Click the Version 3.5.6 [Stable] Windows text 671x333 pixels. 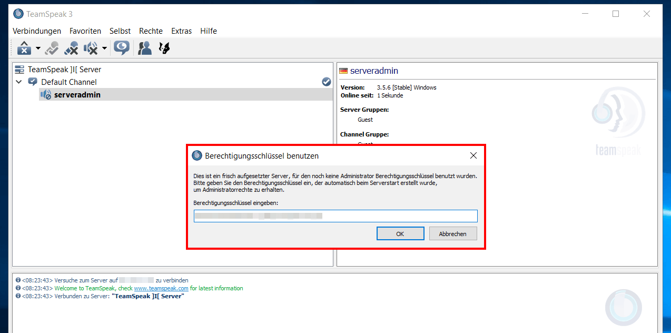(x=388, y=87)
